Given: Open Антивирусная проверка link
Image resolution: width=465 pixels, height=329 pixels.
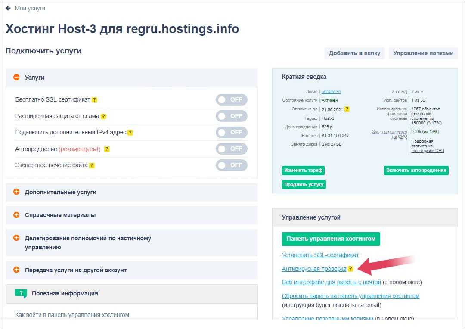Looking at the screenshot, I should coord(314,269).
